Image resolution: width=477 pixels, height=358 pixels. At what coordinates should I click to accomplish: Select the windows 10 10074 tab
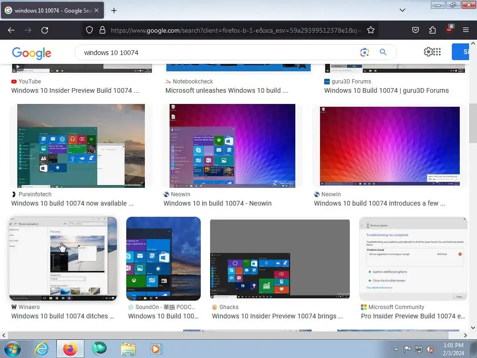pyautogui.click(x=52, y=10)
